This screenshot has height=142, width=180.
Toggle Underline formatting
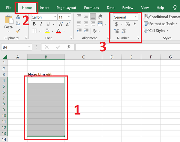click(48, 24)
